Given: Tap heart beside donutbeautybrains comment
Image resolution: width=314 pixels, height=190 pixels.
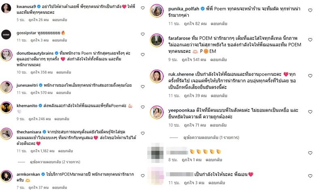Looking at the screenshot, I should (143, 55).
